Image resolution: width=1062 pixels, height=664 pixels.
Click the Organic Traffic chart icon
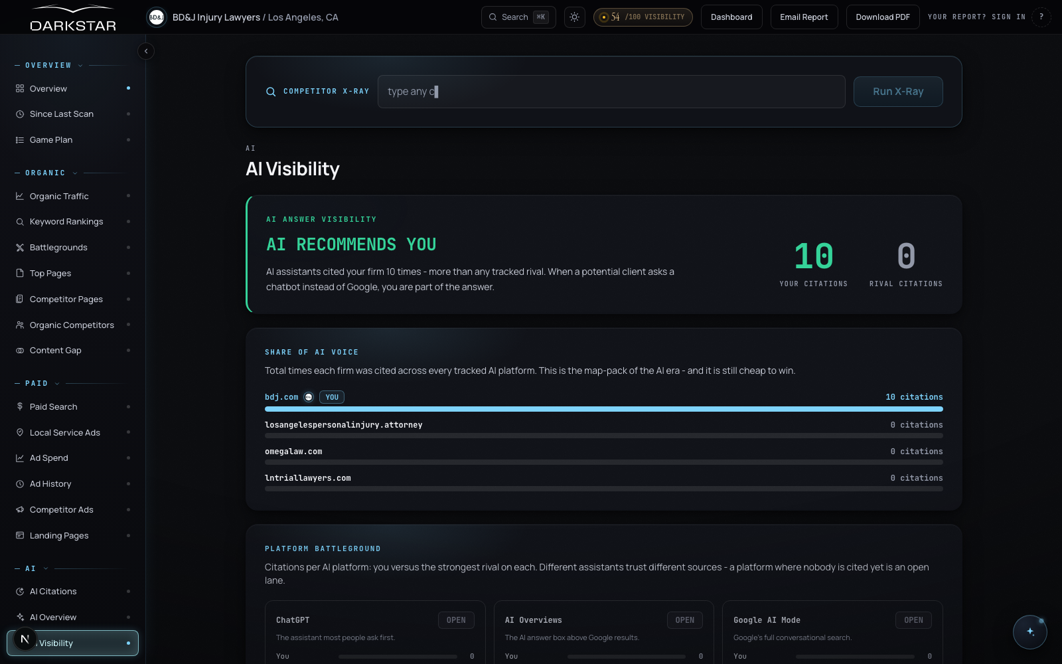pyautogui.click(x=20, y=196)
